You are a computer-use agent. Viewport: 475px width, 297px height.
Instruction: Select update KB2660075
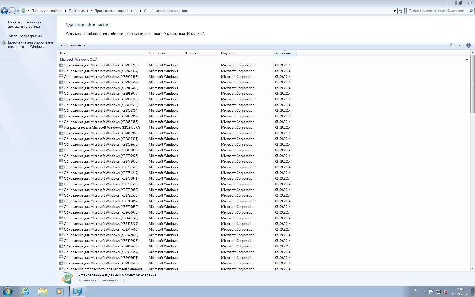(x=177, y=212)
